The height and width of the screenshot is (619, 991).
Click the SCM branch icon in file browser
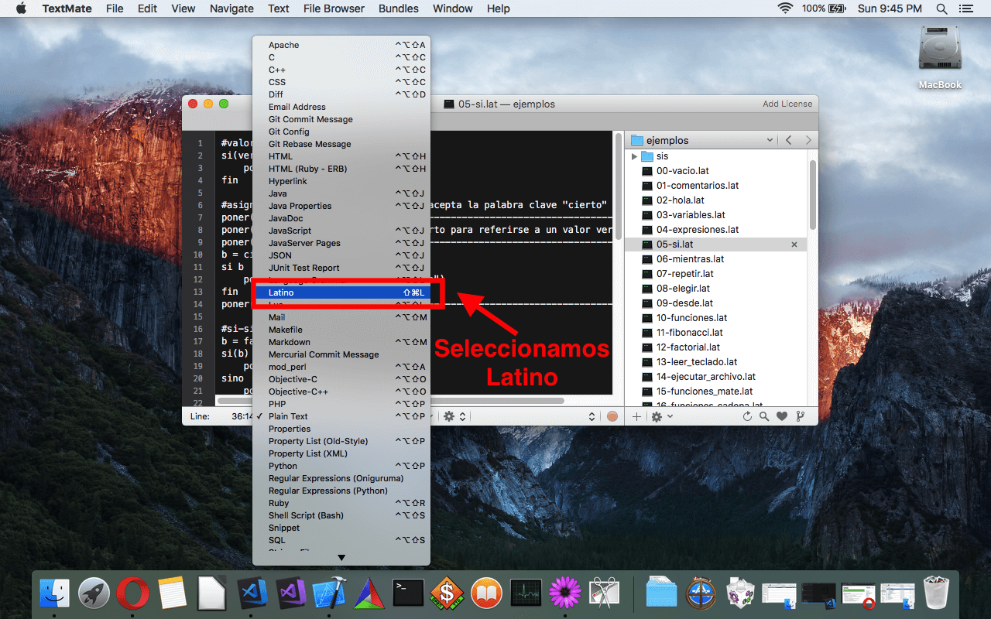pyautogui.click(x=800, y=416)
